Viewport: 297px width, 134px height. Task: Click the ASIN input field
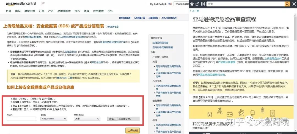click(21, 119)
